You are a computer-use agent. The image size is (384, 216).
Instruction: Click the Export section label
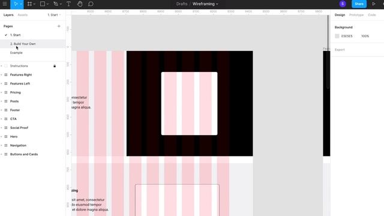340,50
